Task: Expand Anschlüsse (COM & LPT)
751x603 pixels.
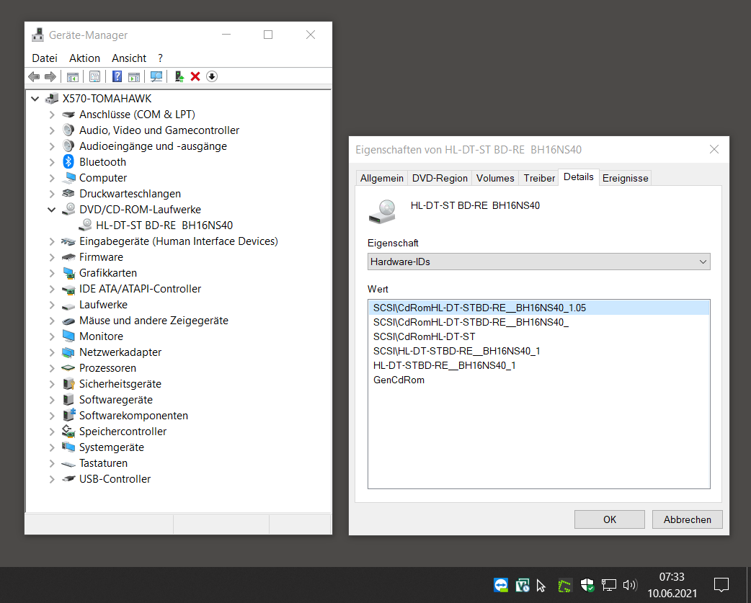Action: coord(52,115)
